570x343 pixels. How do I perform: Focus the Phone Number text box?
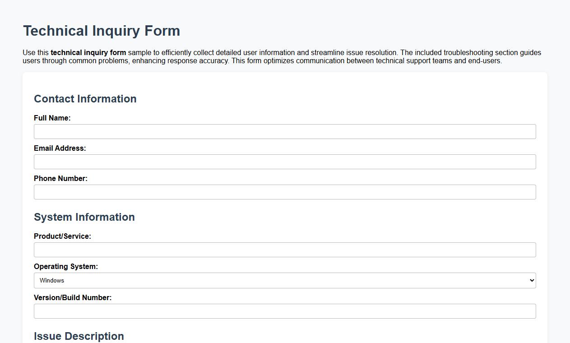click(x=285, y=192)
